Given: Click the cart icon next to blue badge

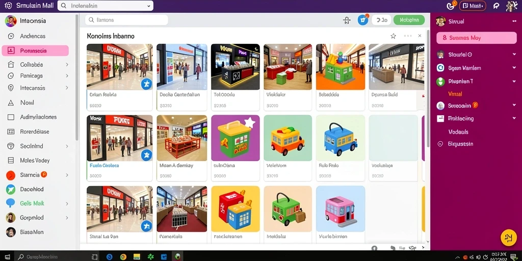Looking at the screenshot, I should 347,20.
